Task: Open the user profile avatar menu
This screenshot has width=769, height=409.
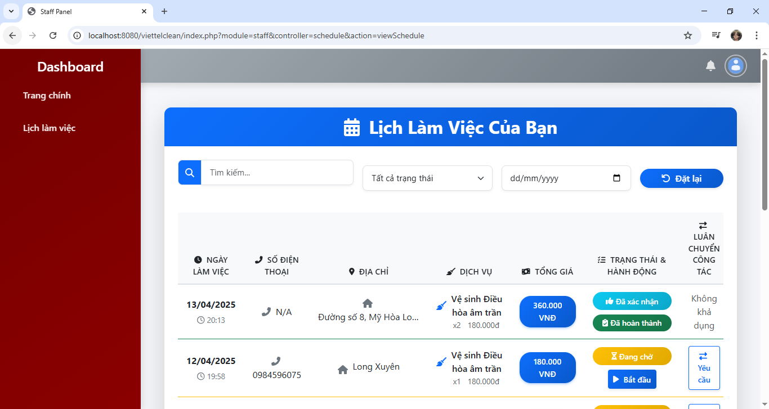Action: tap(735, 66)
